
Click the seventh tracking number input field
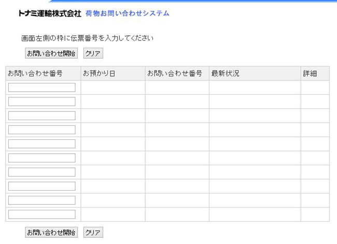pos(42,172)
